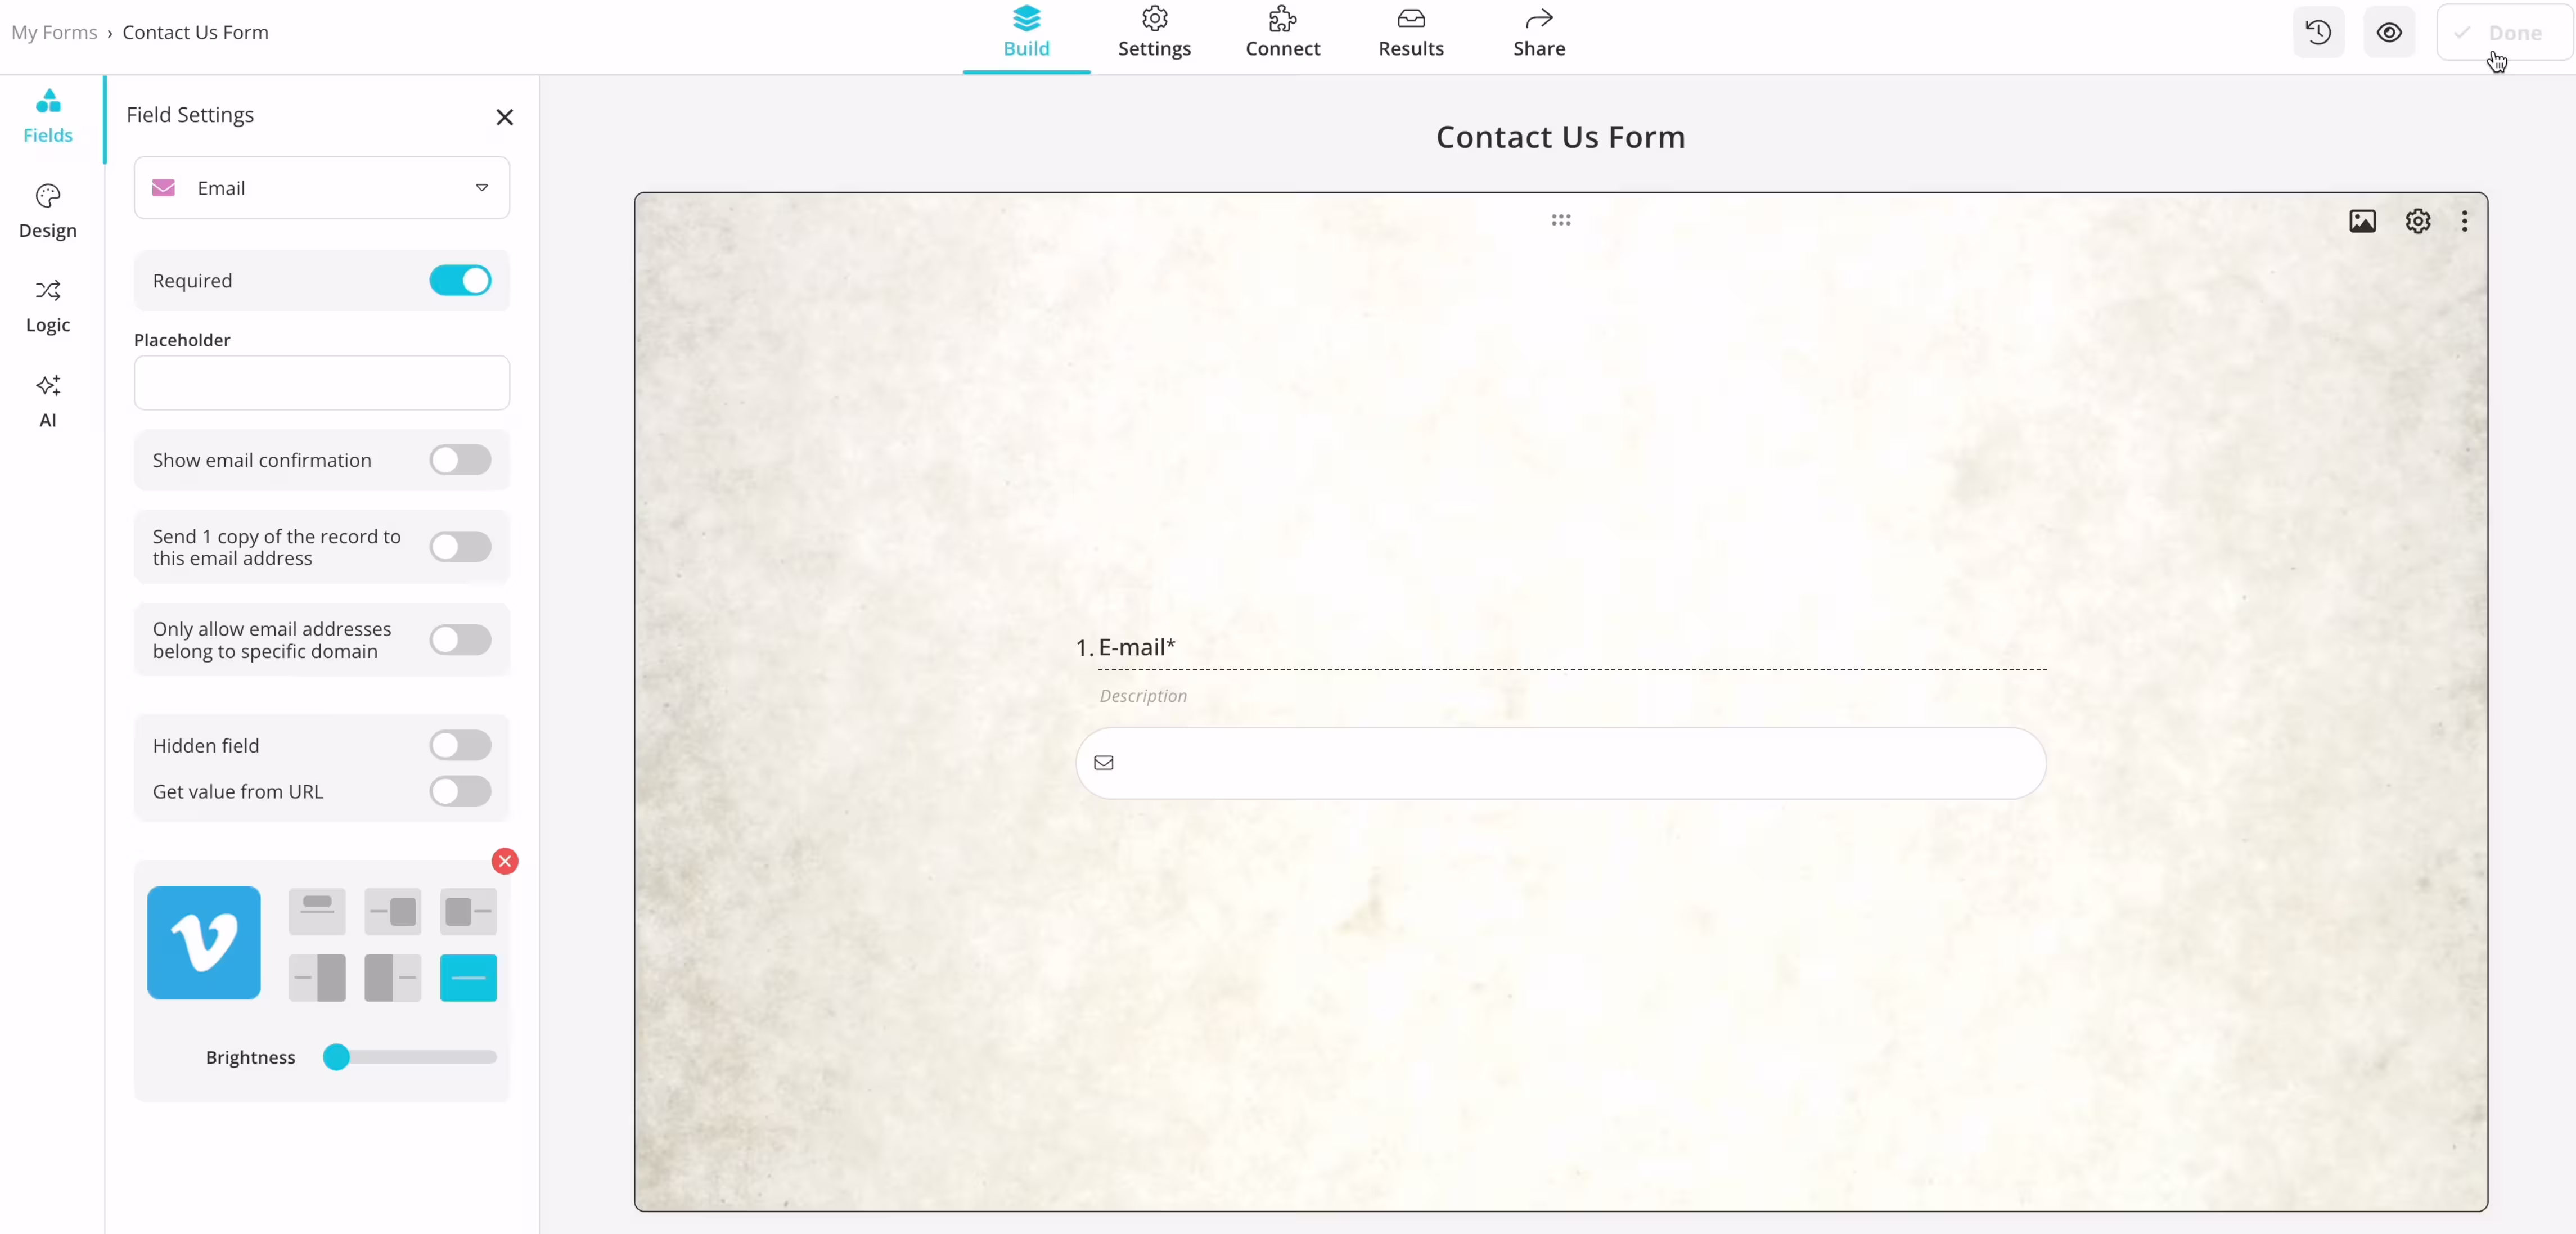Click the preview eye icon
Viewport: 2576px width, 1234px height.
click(2389, 32)
